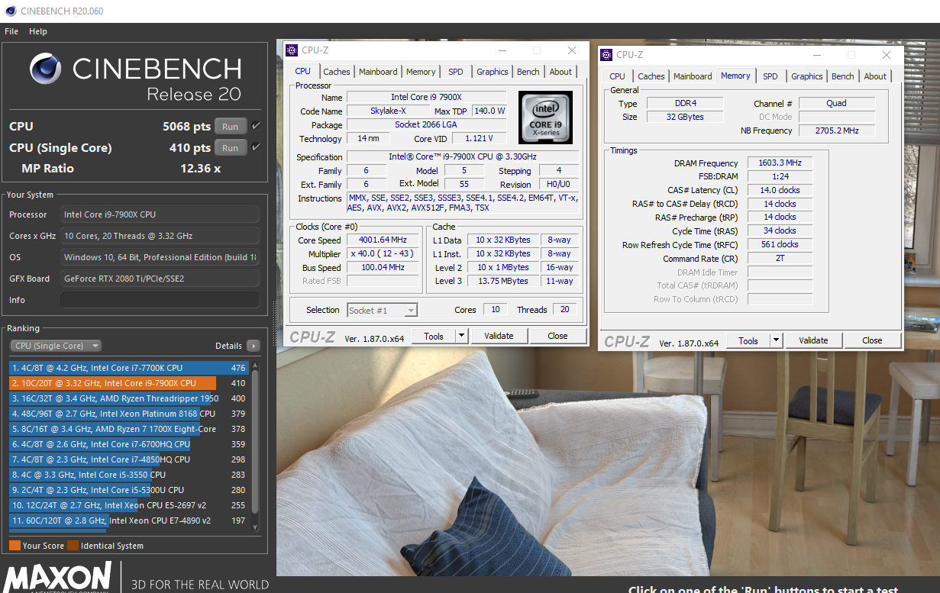This screenshot has width=940, height=593.
Task: Click the MP Ratio value 12.36 x
Action: tap(201, 168)
